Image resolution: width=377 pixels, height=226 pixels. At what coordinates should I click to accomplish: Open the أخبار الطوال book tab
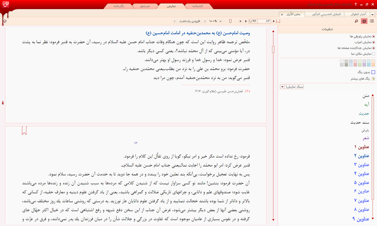tap(358, 14)
